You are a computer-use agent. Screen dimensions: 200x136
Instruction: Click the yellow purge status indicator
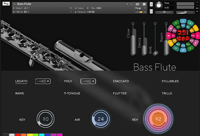(x=141, y=12)
